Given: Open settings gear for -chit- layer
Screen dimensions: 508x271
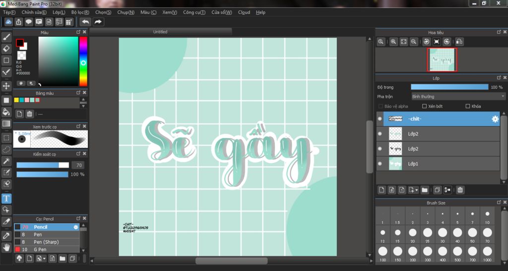Looking at the screenshot, I should click(495, 119).
